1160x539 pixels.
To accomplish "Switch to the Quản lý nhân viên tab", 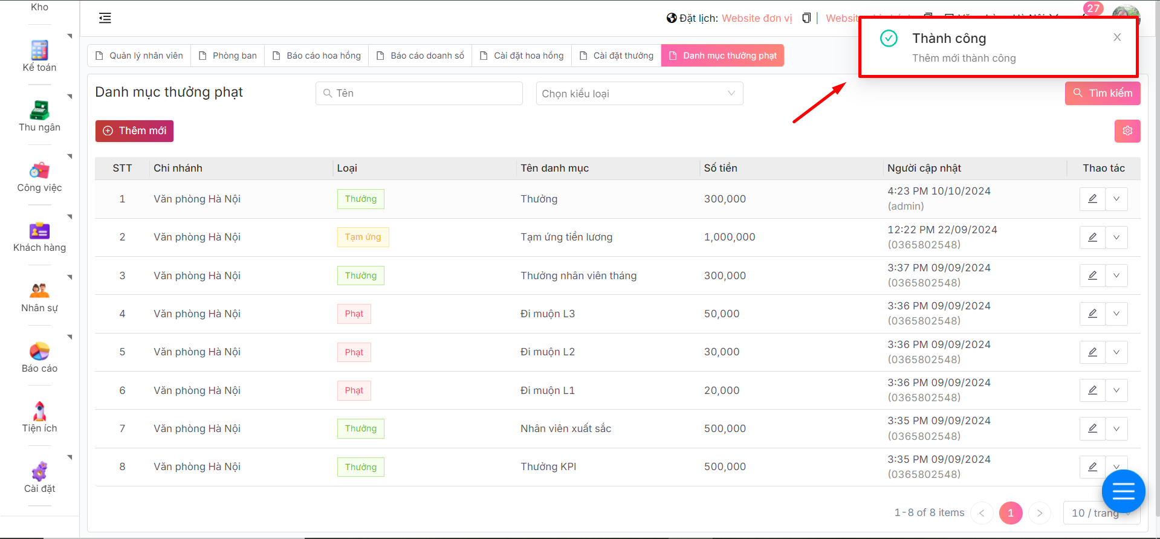I will click(140, 56).
